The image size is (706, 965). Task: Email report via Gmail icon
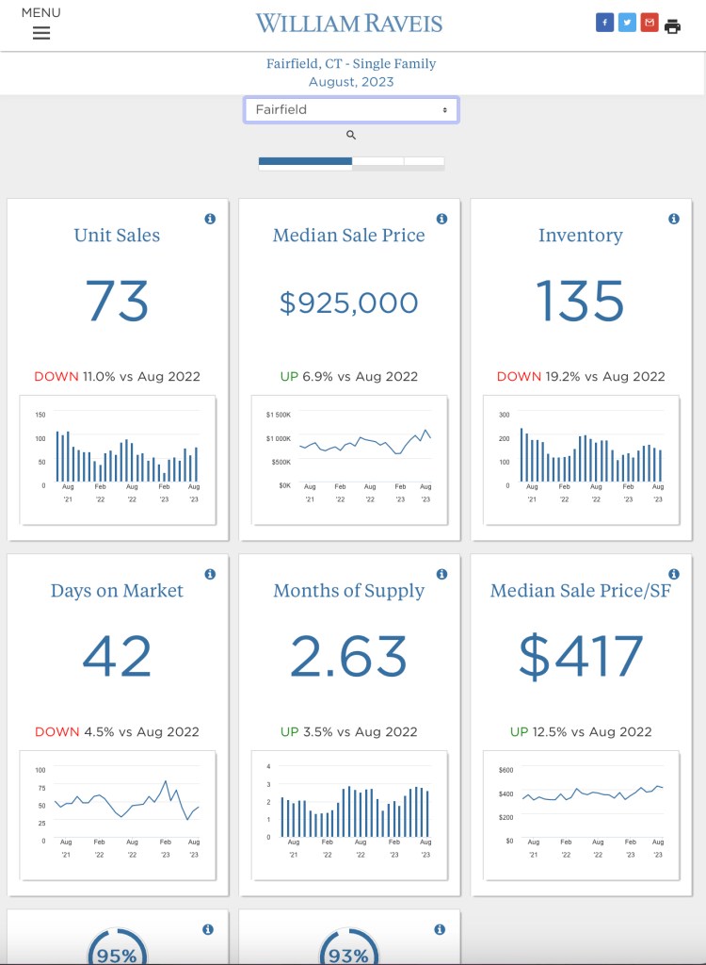point(650,23)
